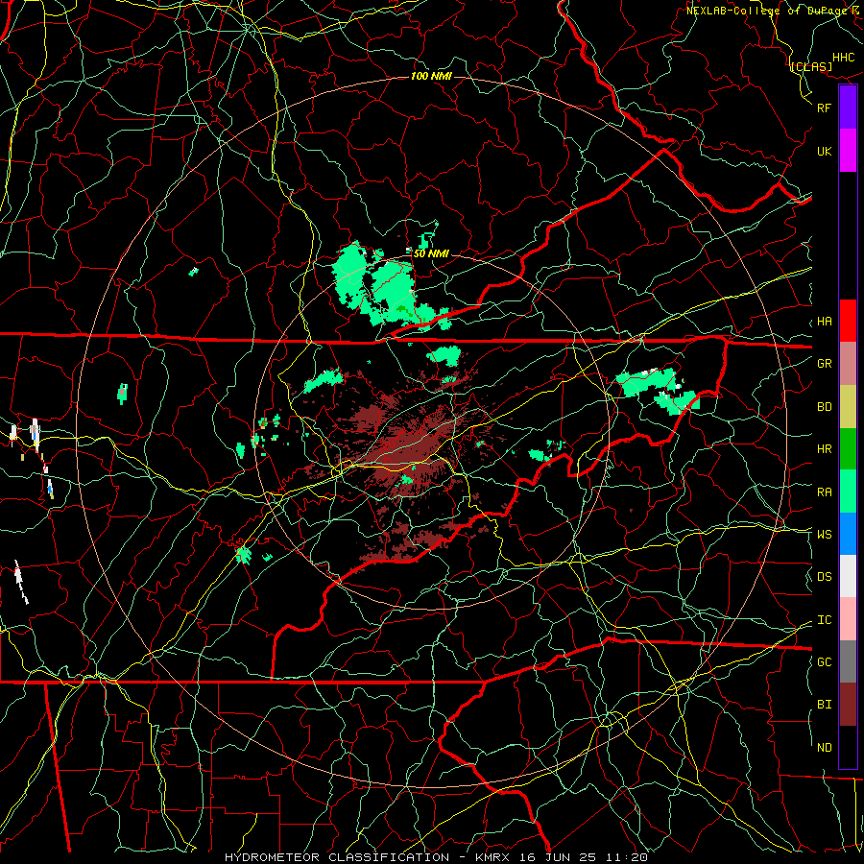The width and height of the screenshot is (864, 864).
Task: Click the GR legend label
Action: (x=824, y=364)
